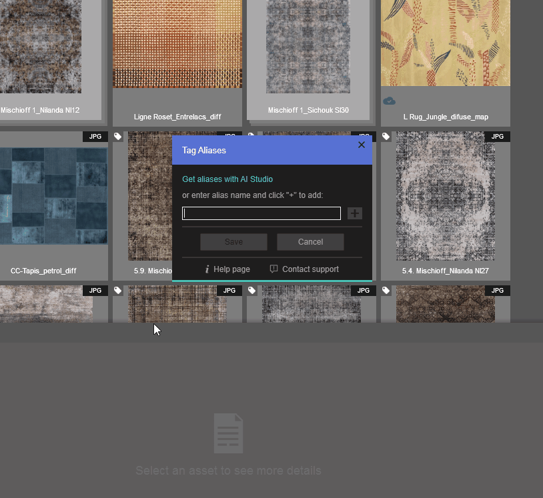Close the Tag Aliases dialog

point(362,145)
